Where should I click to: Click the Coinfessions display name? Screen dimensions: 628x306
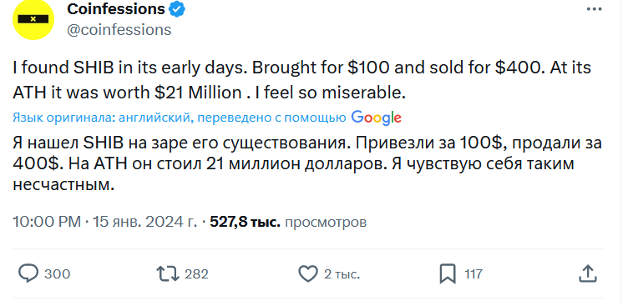coord(116,9)
